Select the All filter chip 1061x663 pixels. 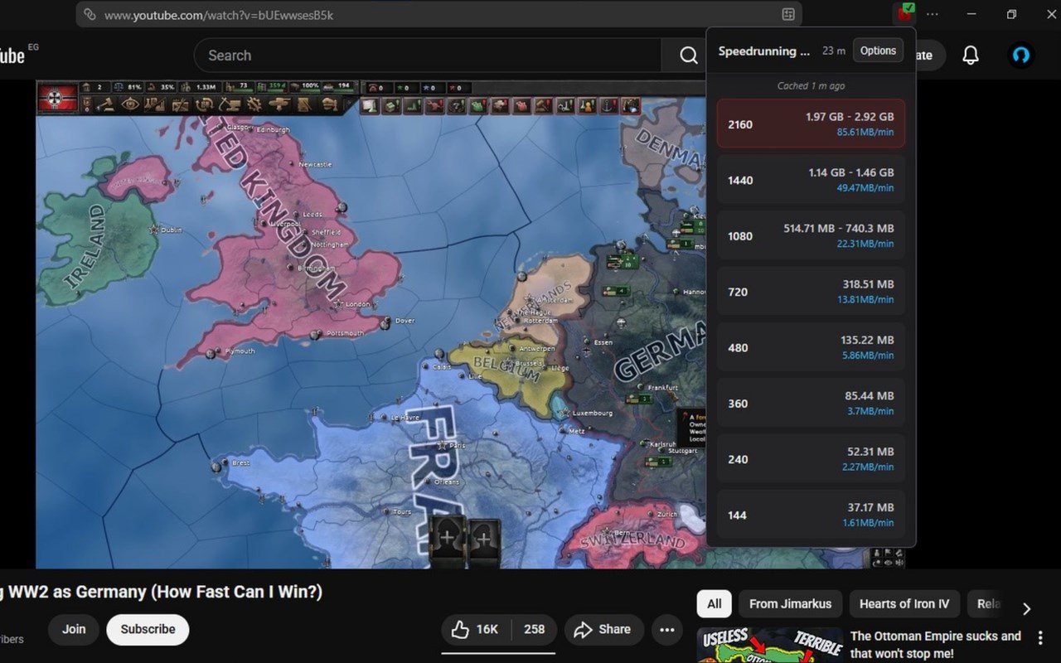click(715, 603)
